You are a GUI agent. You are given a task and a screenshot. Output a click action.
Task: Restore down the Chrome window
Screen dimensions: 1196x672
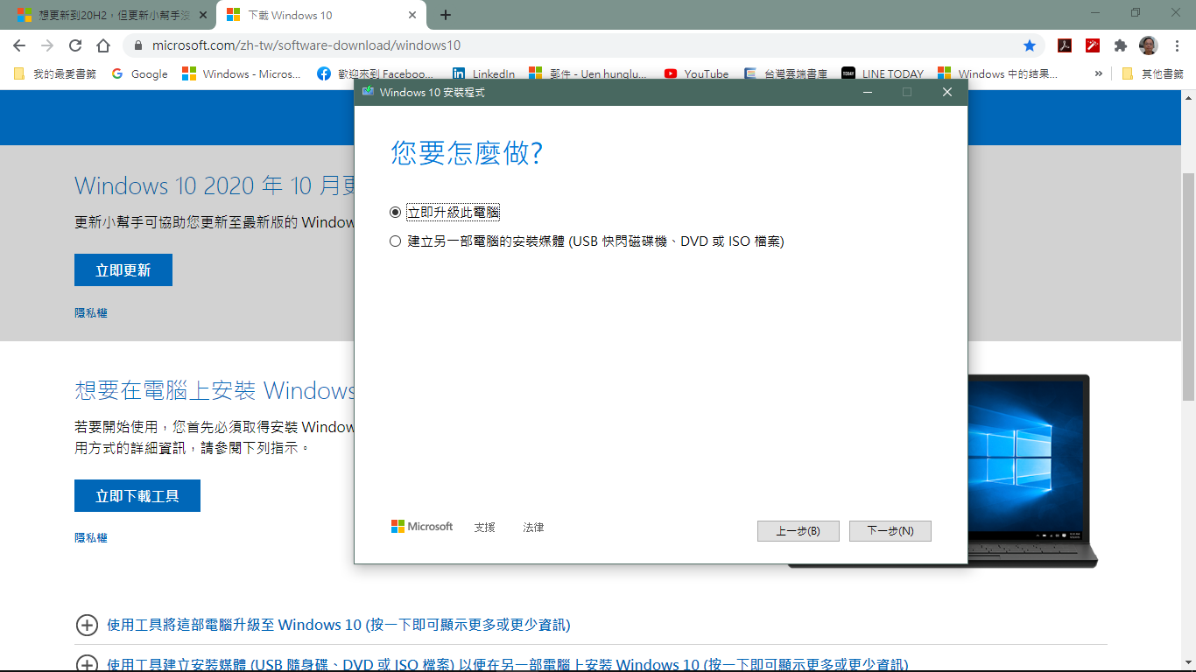pyautogui.click(x=1136, y=13)
